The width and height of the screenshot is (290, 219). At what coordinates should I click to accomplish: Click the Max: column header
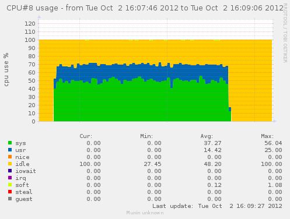pyautogui.click(x=267, y=136)
